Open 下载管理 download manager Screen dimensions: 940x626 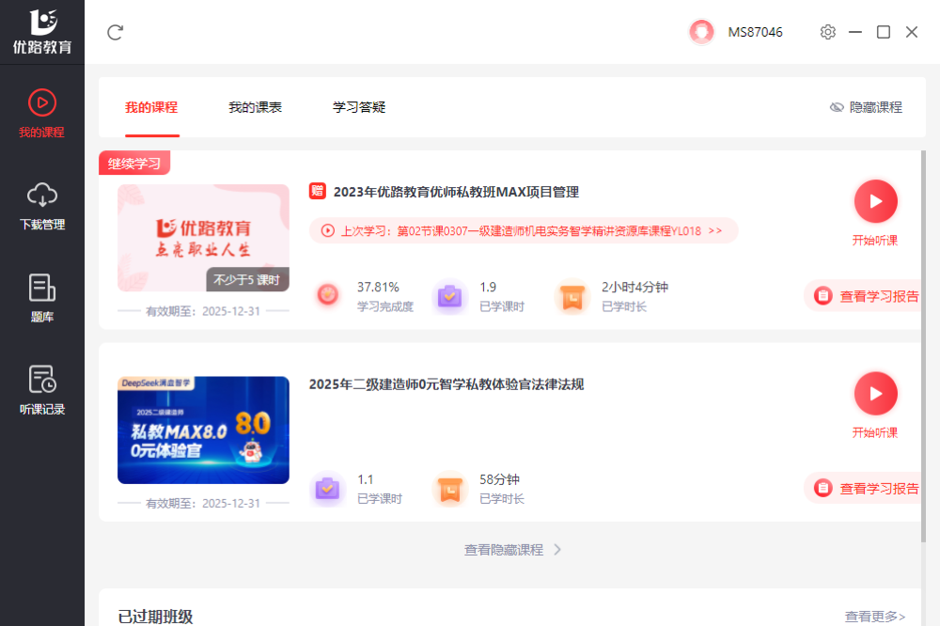tap(41, 206)
